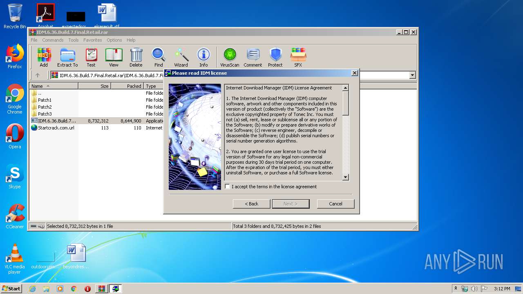523x294 pixels.
Task: Click the Delete trash can icon
Action: (136, 58)
